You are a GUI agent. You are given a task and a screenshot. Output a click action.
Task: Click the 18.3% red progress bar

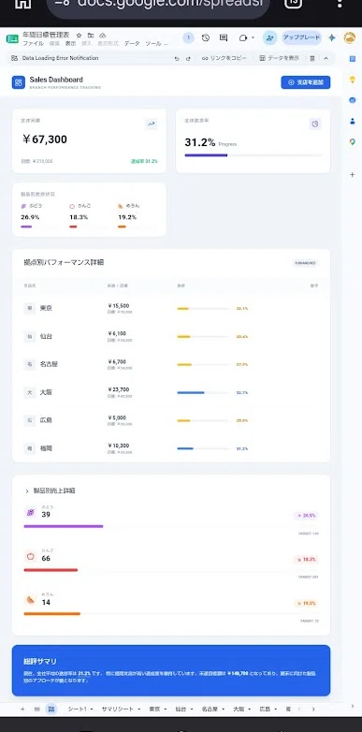coord(88,227)
